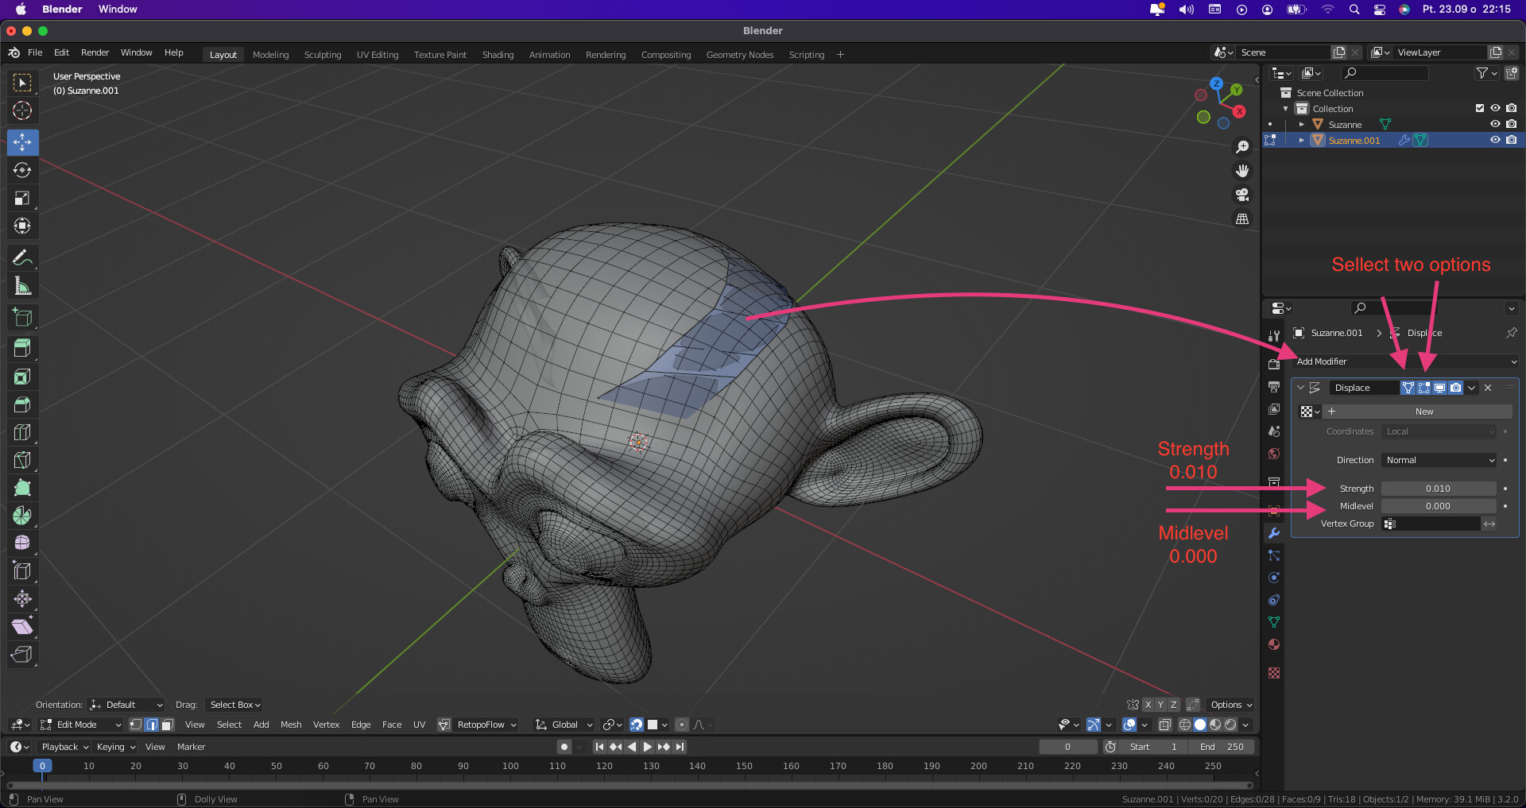The height and width of the screenshot is (808, 1526).
Task: Select the Measure tool
Action: tap(22, 286)
